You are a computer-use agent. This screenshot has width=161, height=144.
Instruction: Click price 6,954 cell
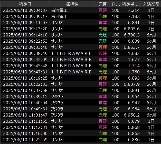coord(134,97)
